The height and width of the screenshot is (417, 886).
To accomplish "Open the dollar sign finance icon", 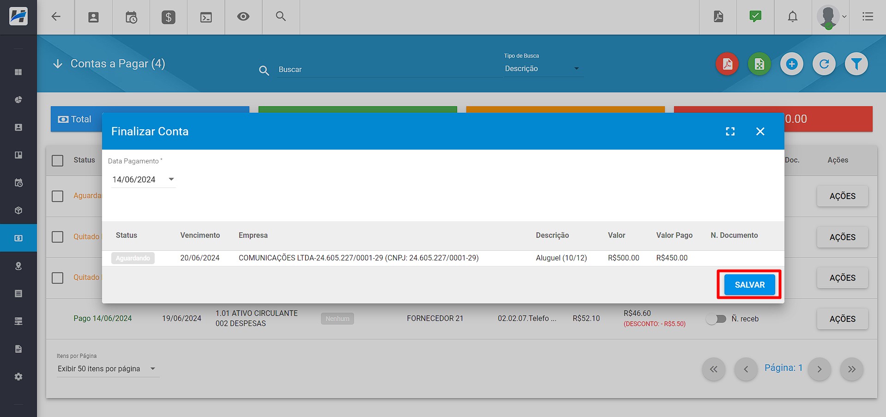I will pyautogui.click(x=169, y=17).
